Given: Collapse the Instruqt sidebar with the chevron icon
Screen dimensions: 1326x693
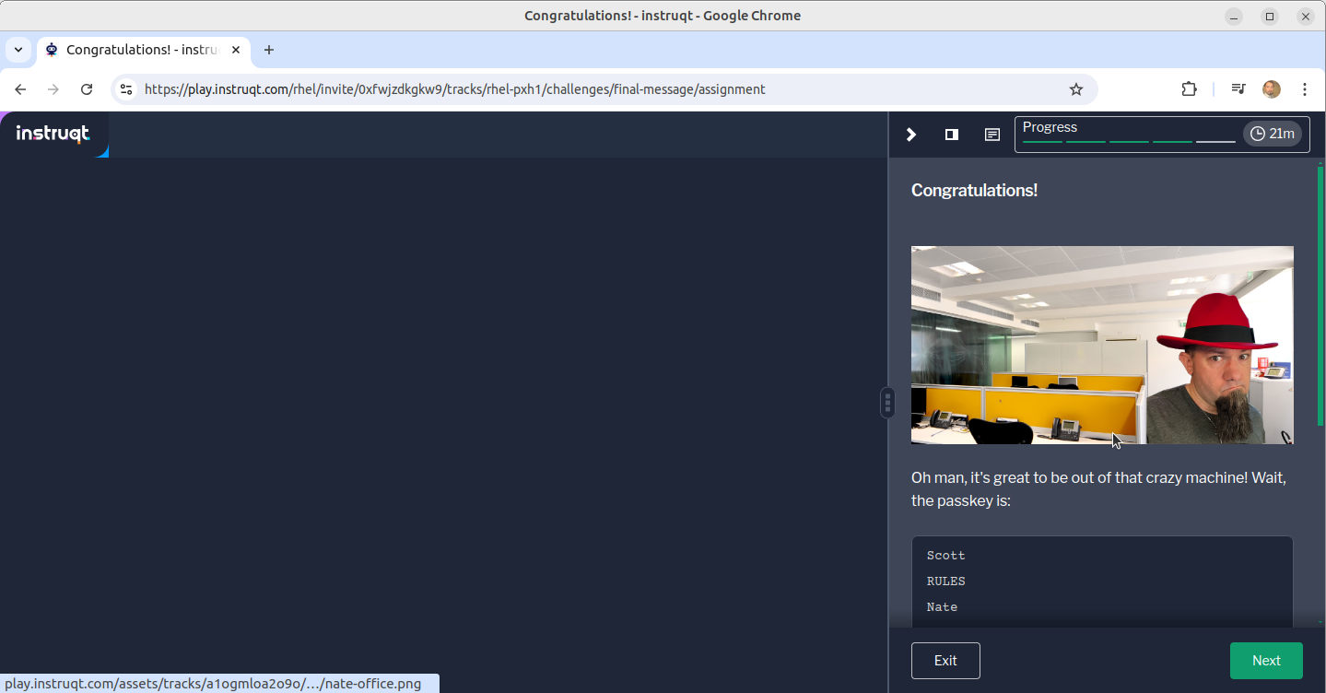Looking at the screenshot, I should 910,135.
